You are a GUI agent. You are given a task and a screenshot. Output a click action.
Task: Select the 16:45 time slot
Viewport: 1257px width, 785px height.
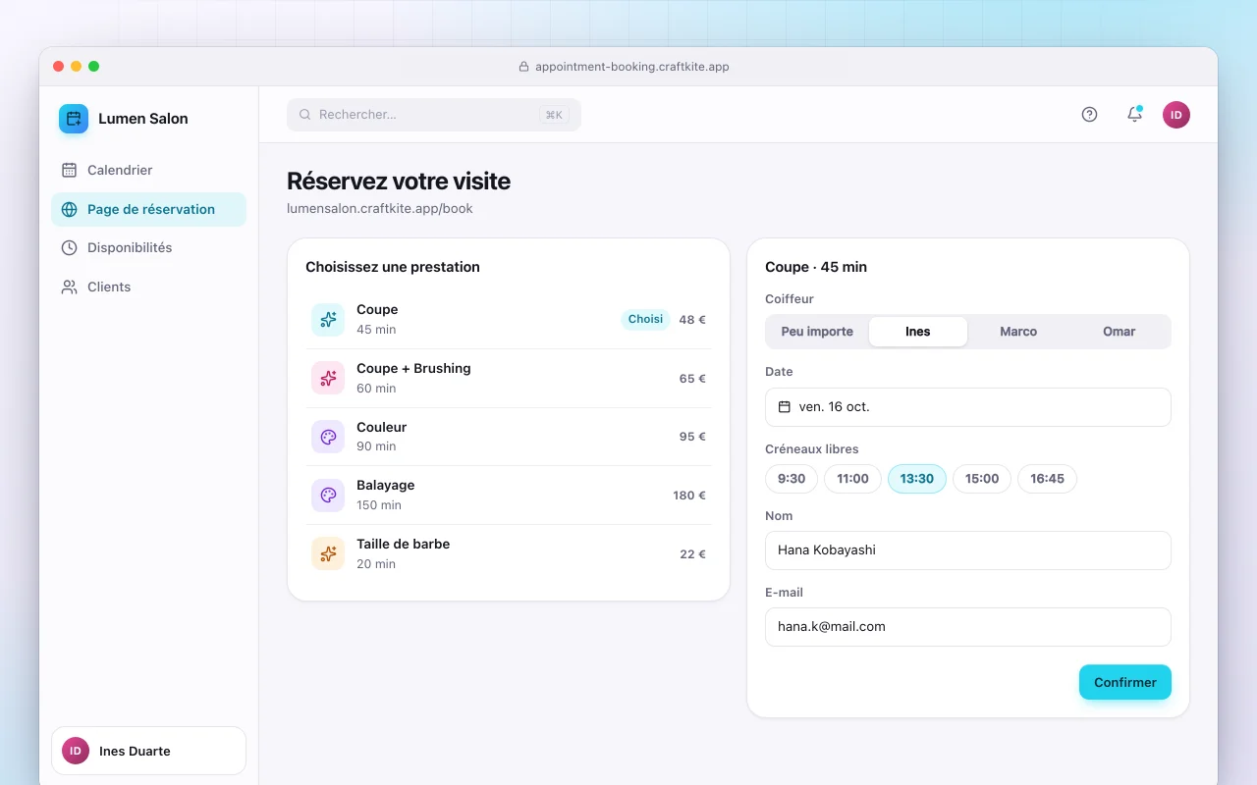1048,479
